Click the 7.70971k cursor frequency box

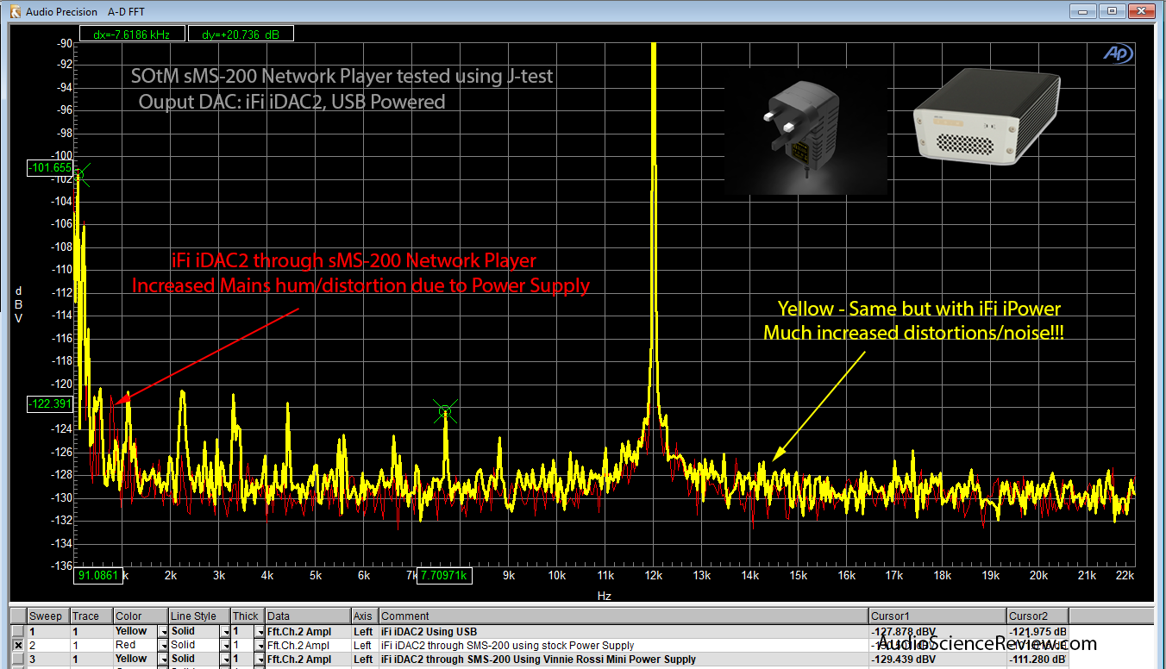point(445,575)
